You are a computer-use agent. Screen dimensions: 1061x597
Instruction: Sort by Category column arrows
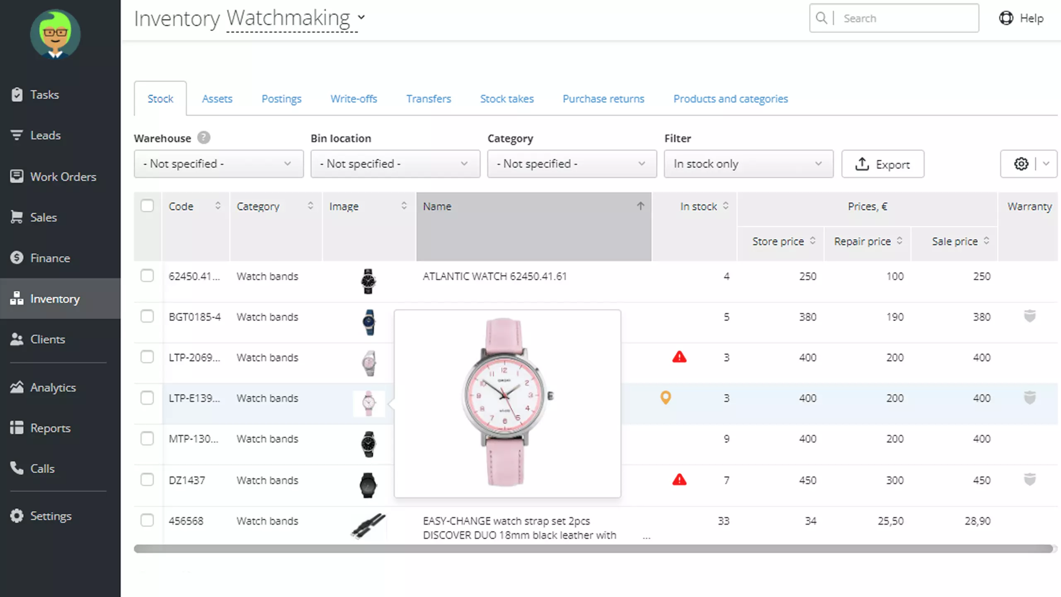pyautogui.click(x=310, y=206)
